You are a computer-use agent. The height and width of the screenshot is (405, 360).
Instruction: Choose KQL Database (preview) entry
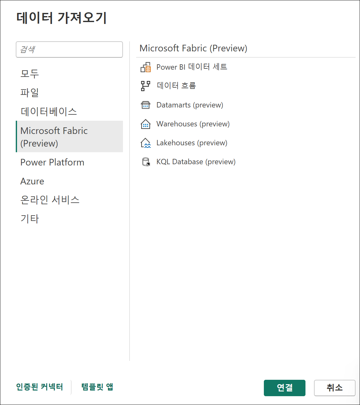[x=196, y=162]
